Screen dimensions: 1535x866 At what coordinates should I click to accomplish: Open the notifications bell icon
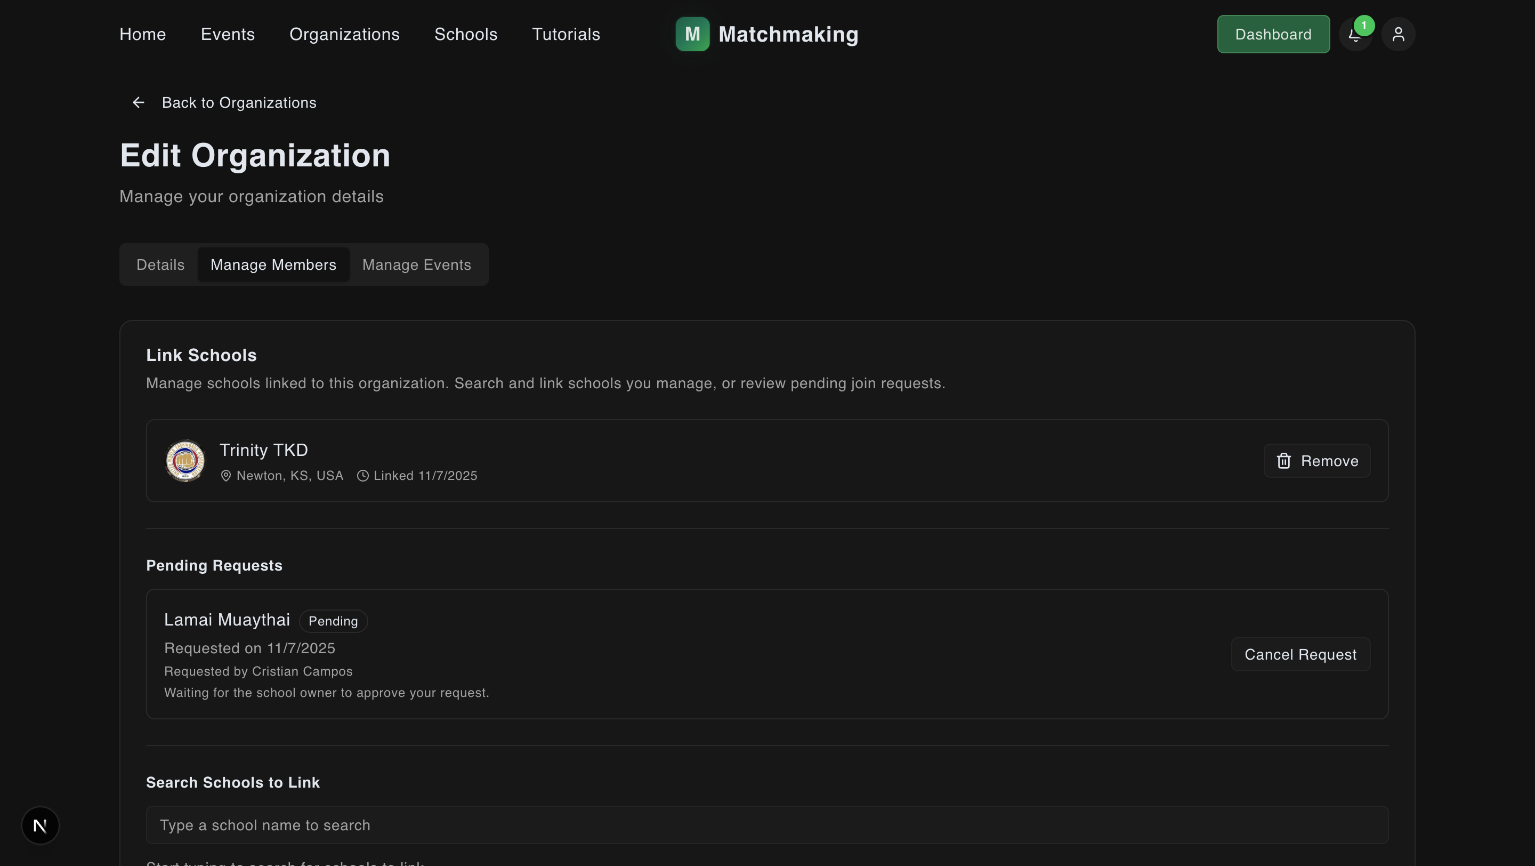(1355, 35)
